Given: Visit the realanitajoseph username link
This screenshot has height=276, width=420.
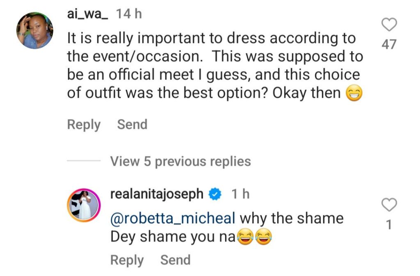Looking at the screenshot, I should tap(157, 194).
